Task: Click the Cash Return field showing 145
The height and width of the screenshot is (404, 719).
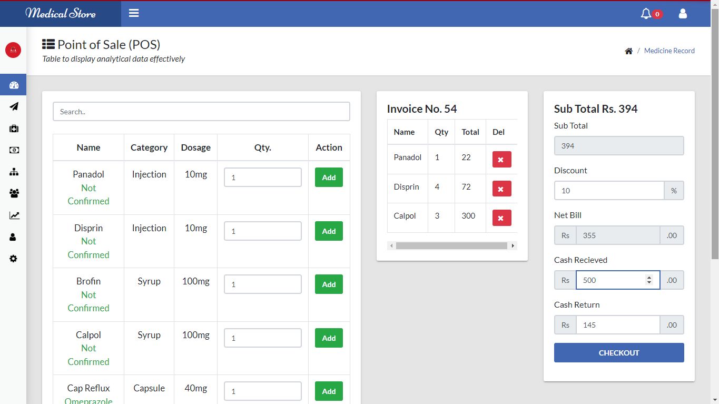Action: pyautogui.click(x=618, y=325)
